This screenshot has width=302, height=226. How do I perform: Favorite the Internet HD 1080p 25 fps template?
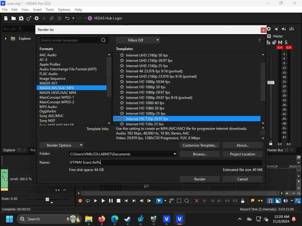(122, 113)
